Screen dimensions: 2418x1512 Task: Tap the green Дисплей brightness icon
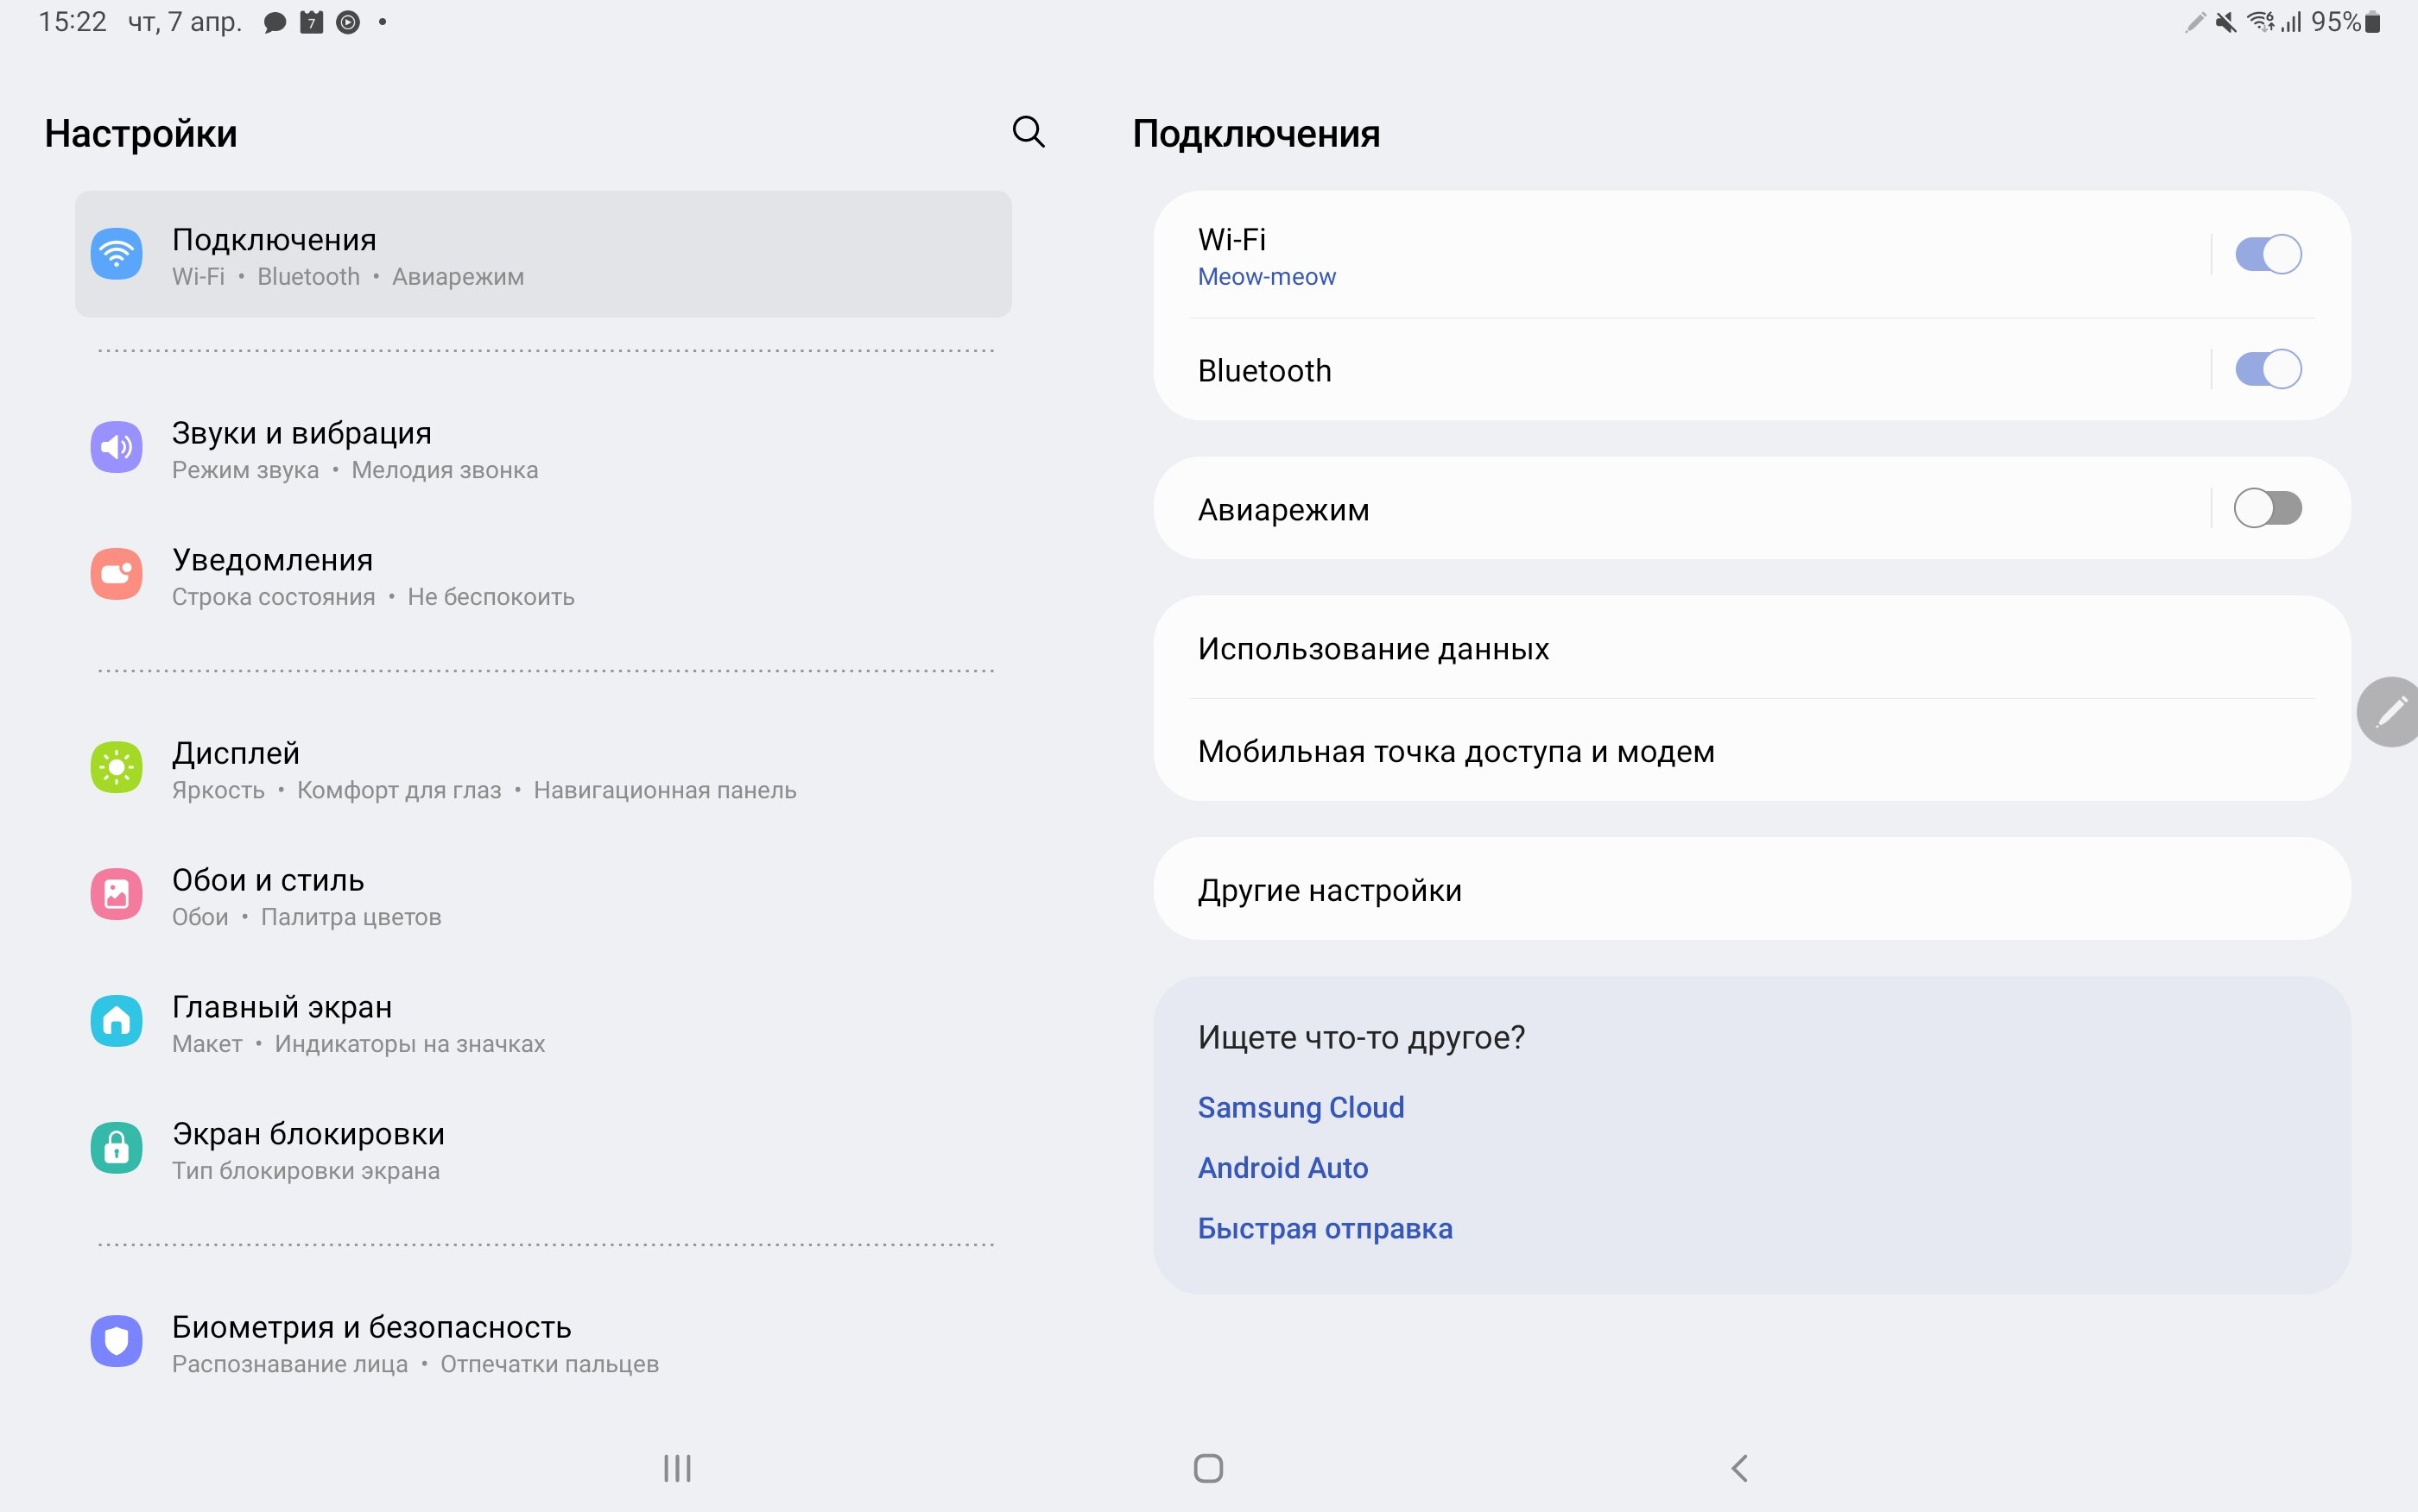(x=116, y=767)
